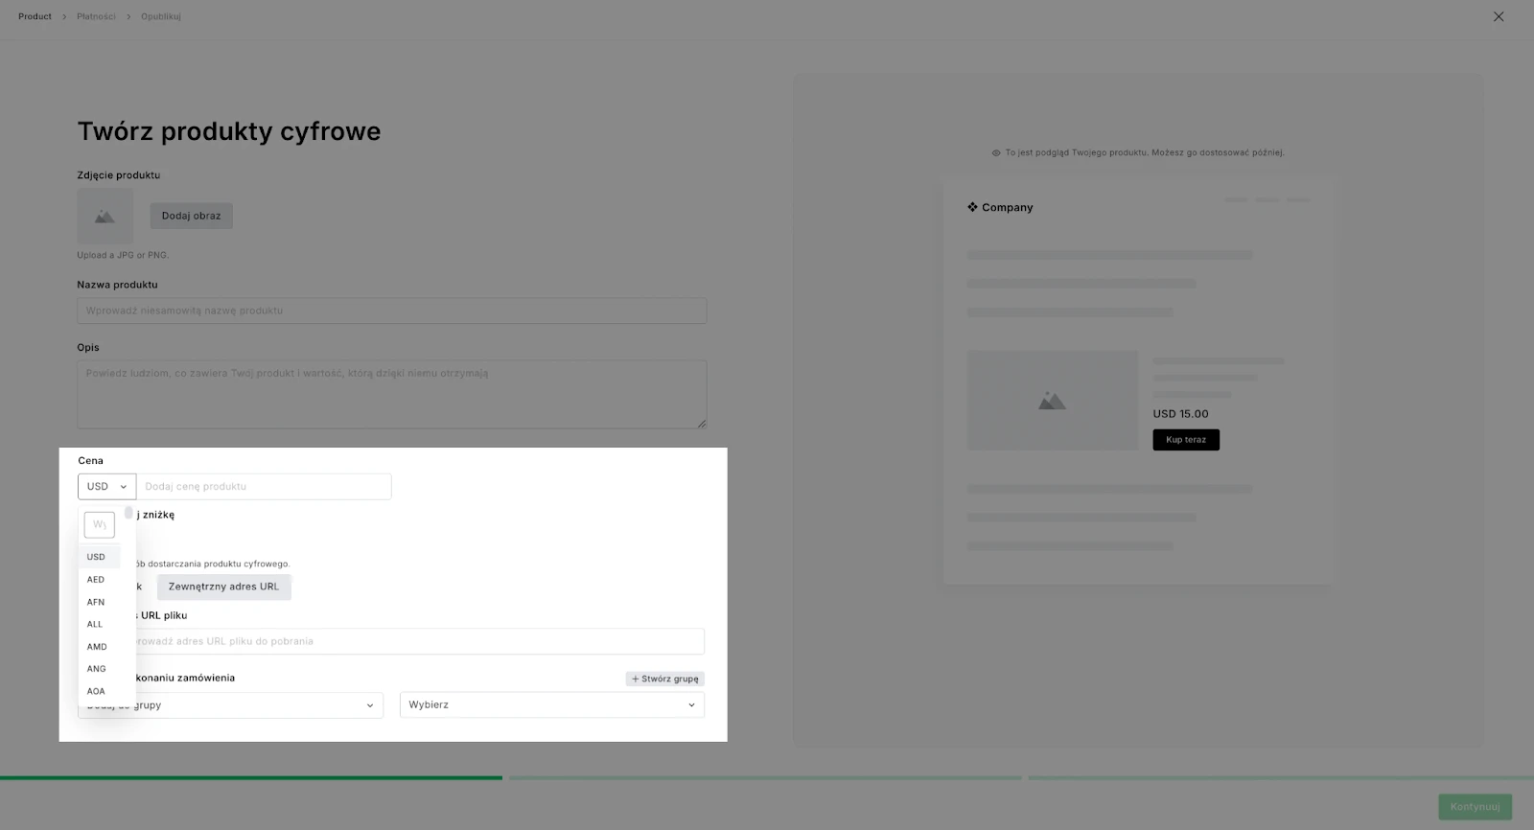Click the Kontynuuj button
This screenshot has width=1534, height=830.
(x=1475, y=807)
